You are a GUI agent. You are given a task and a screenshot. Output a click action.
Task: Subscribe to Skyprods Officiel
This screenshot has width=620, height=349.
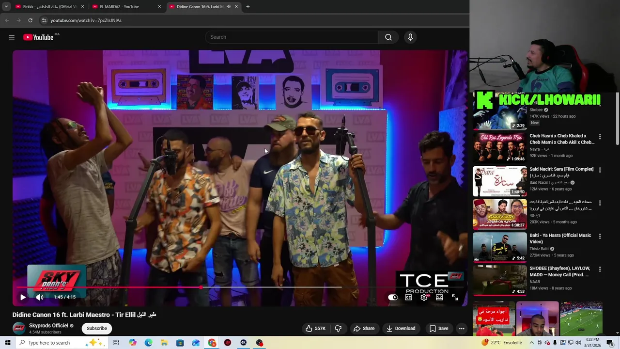coord(97,329)
